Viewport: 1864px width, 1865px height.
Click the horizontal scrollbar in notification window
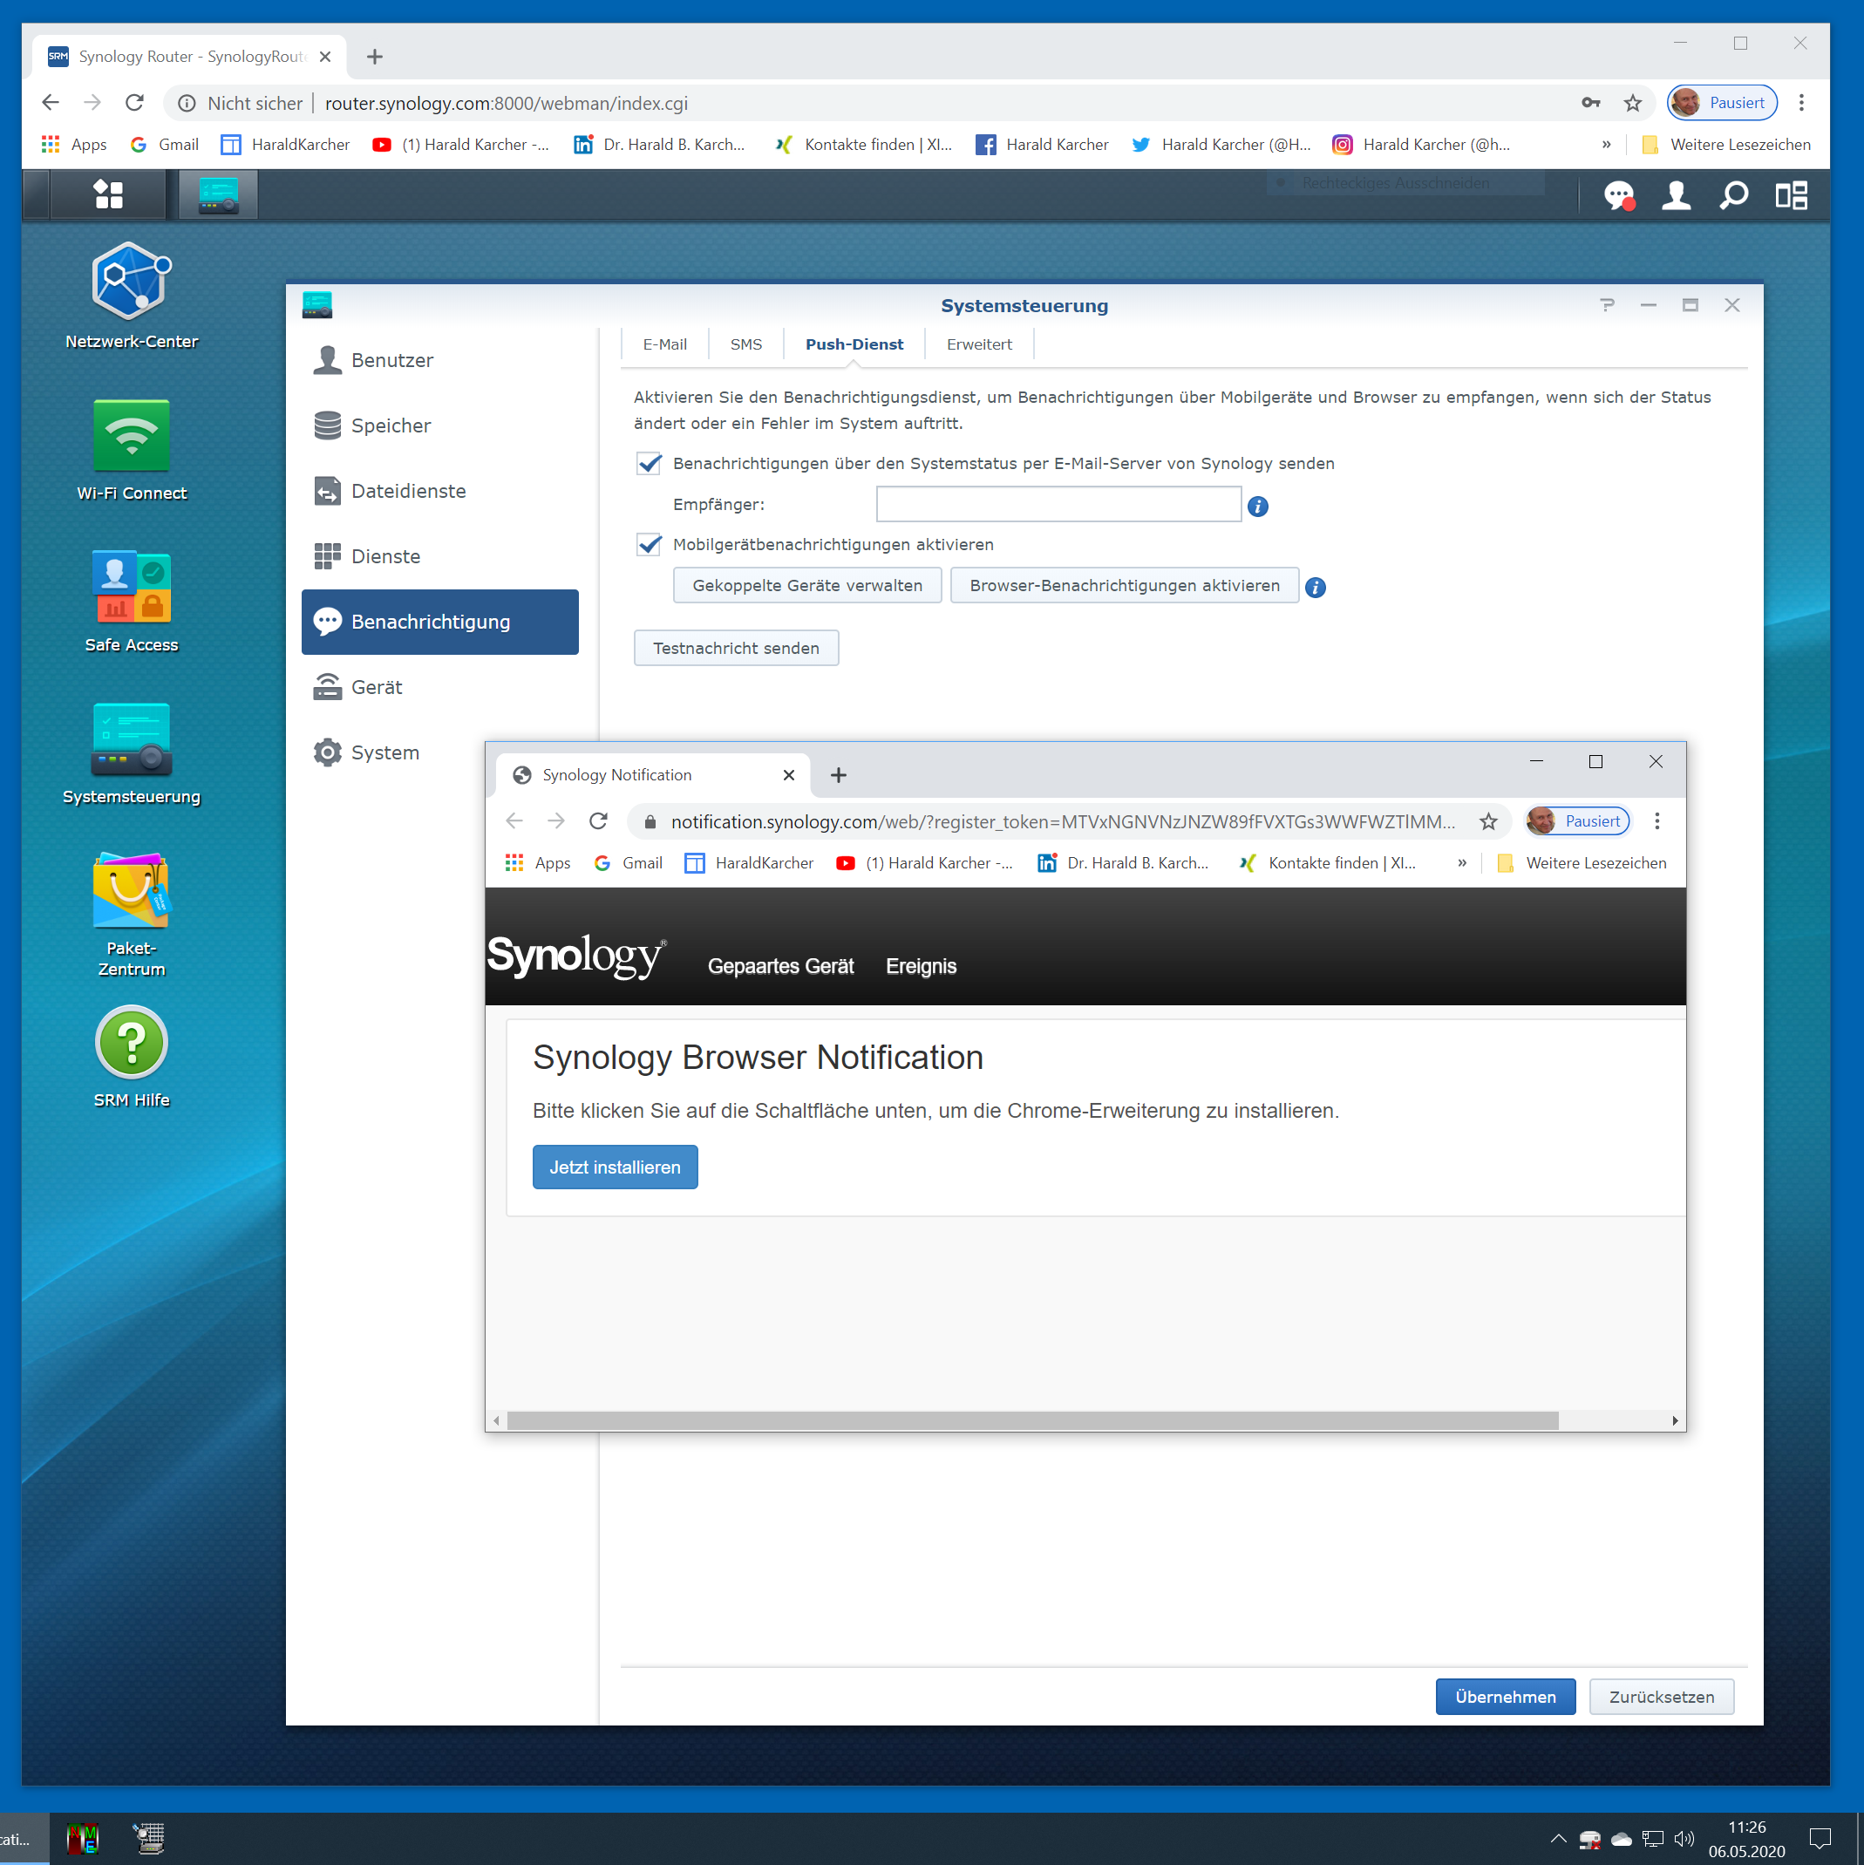point(1032,1421)
